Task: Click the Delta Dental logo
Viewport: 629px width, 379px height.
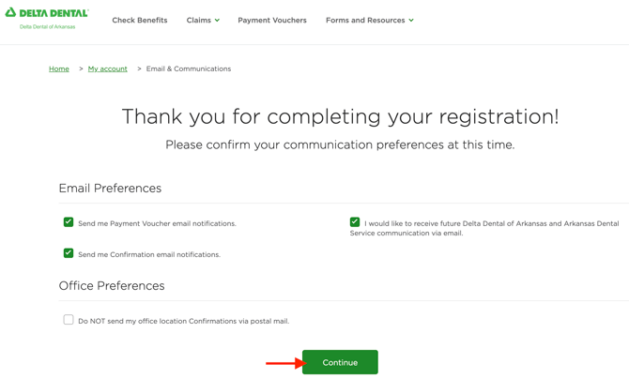Action: [x=47, y=13]
